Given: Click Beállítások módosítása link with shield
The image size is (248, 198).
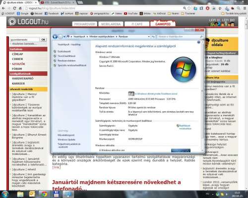Looking at the screenshot, I should [185, 127].
